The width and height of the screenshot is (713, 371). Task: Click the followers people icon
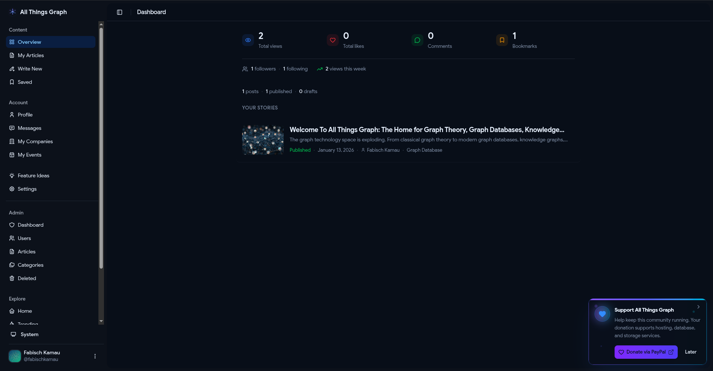(245, 69)
